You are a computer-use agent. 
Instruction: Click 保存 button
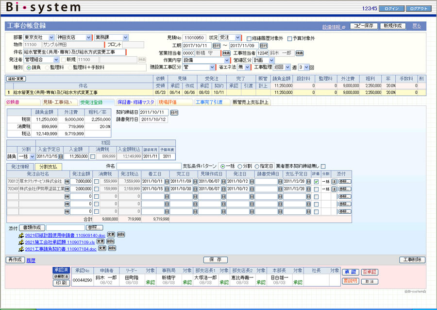tap(216, 260)
